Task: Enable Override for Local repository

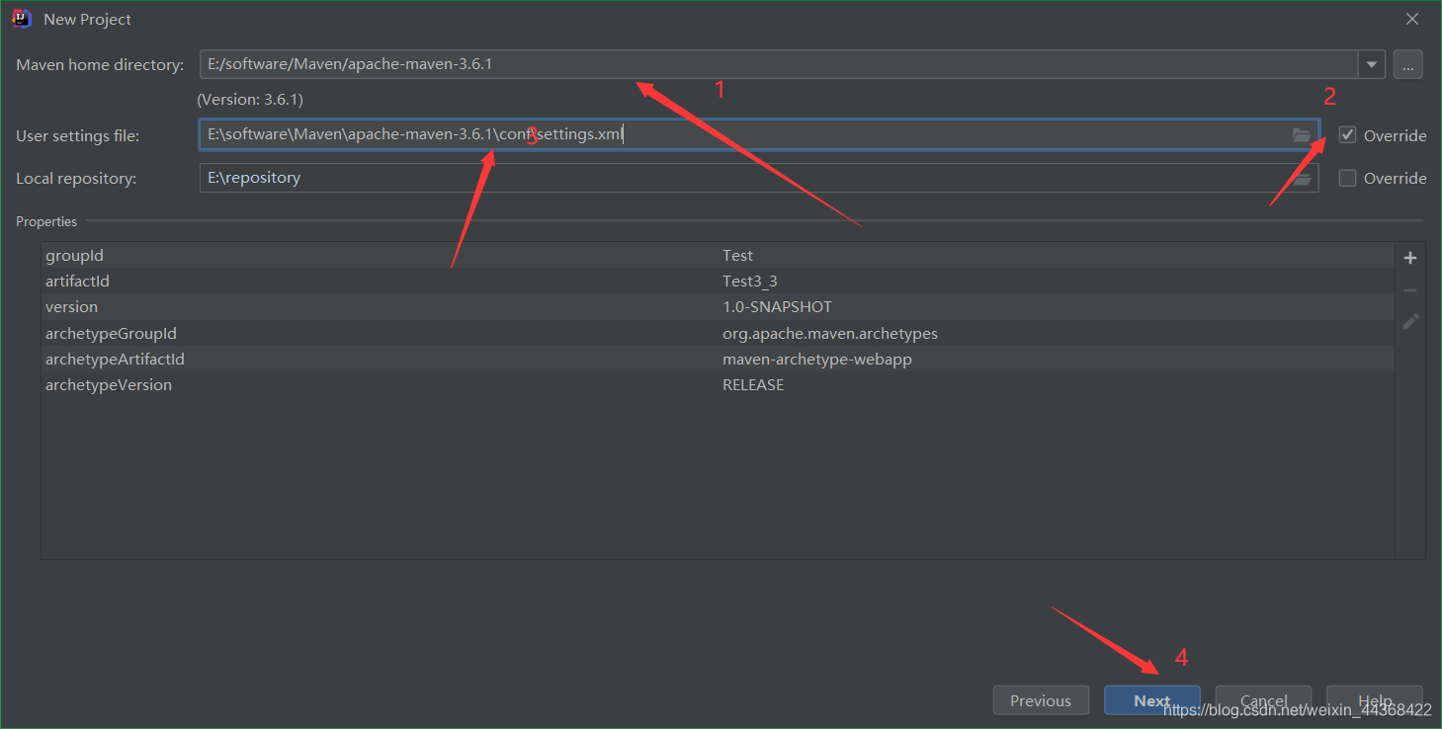Action: 1347,178
